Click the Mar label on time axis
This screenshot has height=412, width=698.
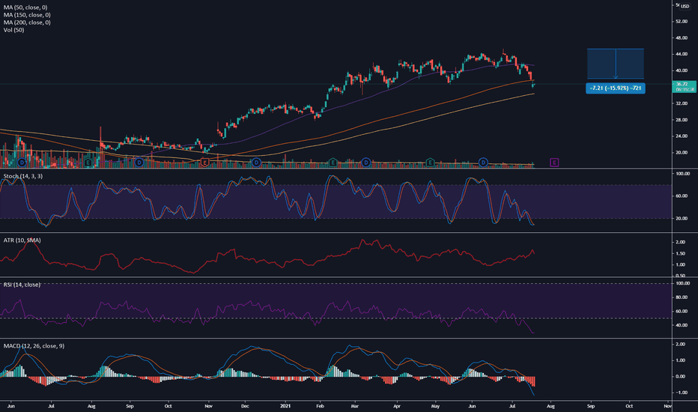(x=355, y=406)
